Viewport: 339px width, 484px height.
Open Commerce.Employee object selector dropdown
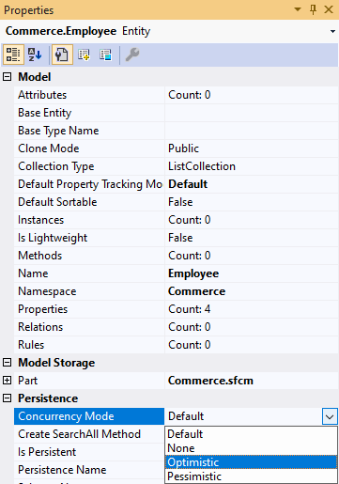pos(332,31)
